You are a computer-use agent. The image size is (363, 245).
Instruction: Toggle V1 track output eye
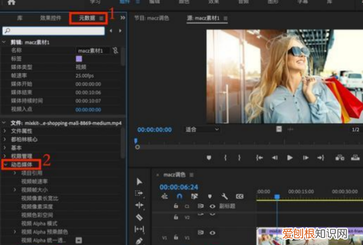pyautogui.click(x=212, y=233)
